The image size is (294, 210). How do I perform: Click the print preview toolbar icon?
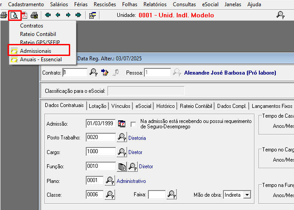click(15, 15)
